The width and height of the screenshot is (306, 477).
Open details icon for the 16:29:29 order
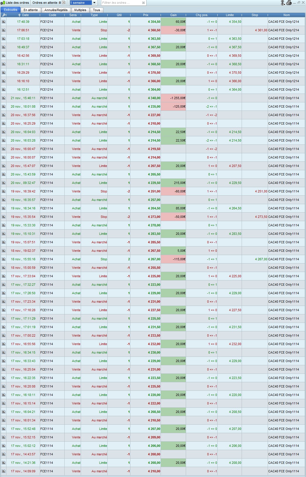pos(4,73)
